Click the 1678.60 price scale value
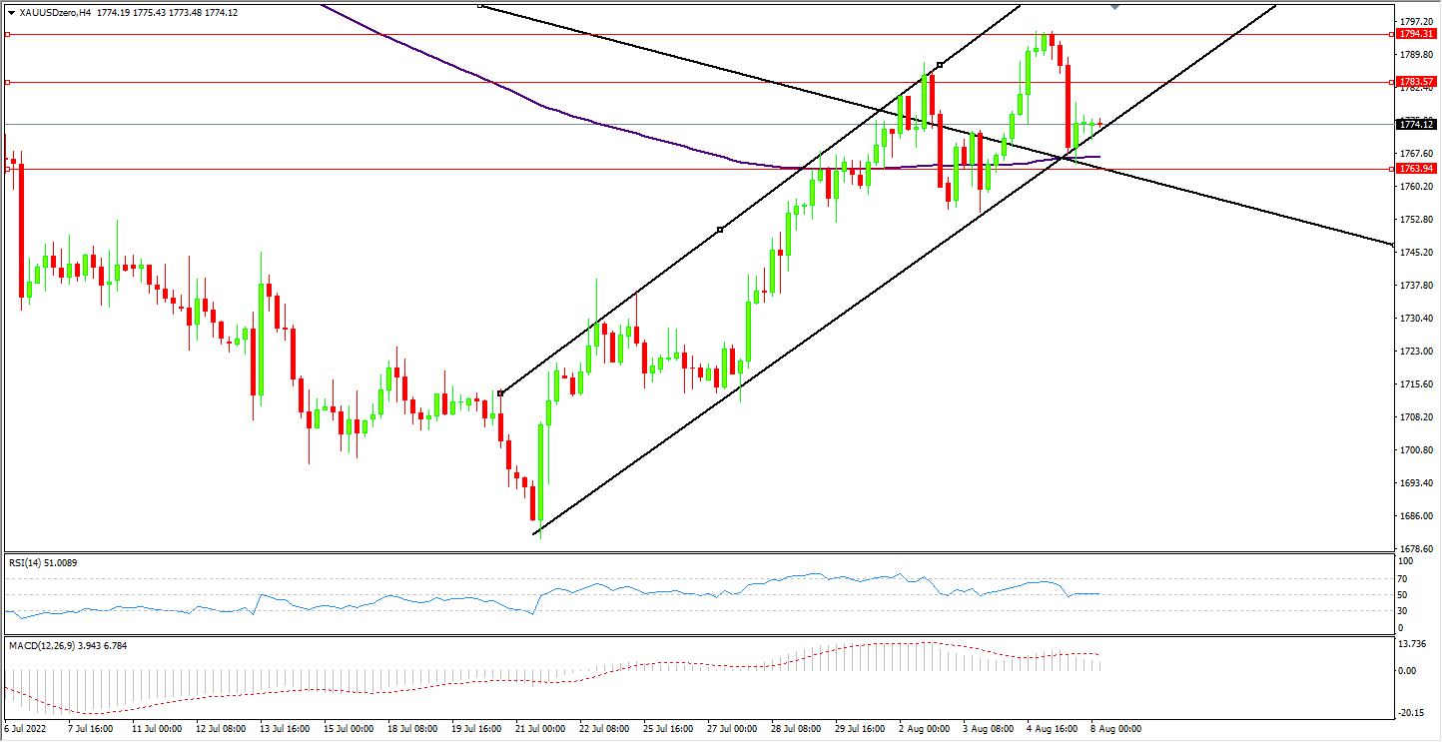Image resolution: width=1442 pixels, height=742 pixels. click(1417, 548)
